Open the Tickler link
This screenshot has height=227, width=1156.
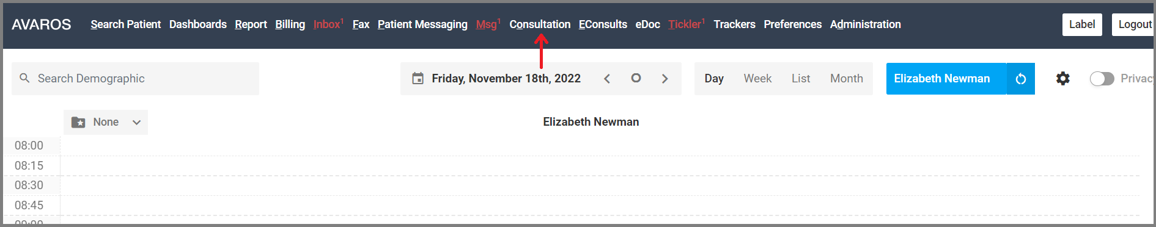pyautogui.click(x=686, y=24)
